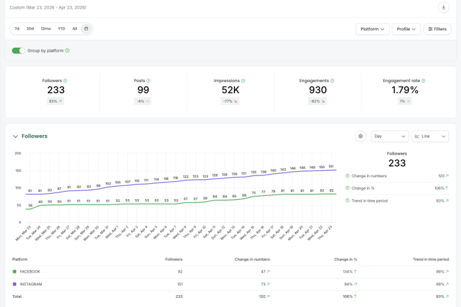461x307 pixels.
Task: Click the info icon next to Trend in time period
Action: coord(348,200)
